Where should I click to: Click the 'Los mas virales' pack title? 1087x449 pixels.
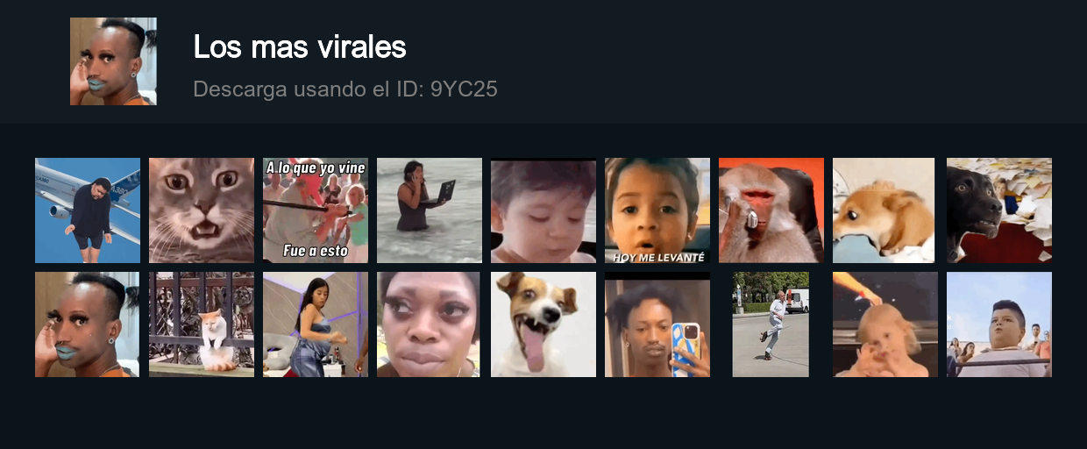coord(300,47)
